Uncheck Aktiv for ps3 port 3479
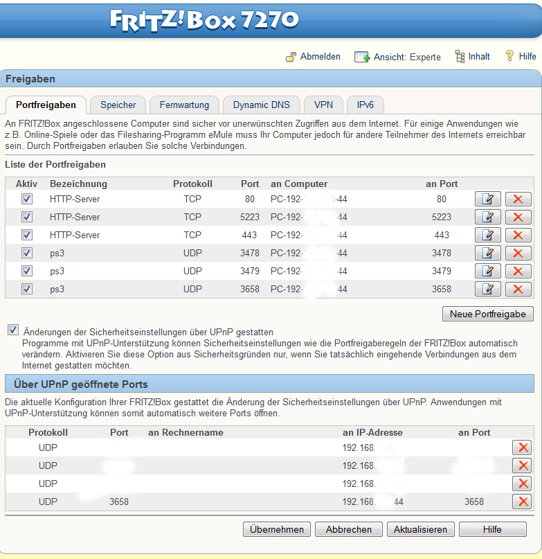Viewport: 542px width, 559px height. point(27,271)
